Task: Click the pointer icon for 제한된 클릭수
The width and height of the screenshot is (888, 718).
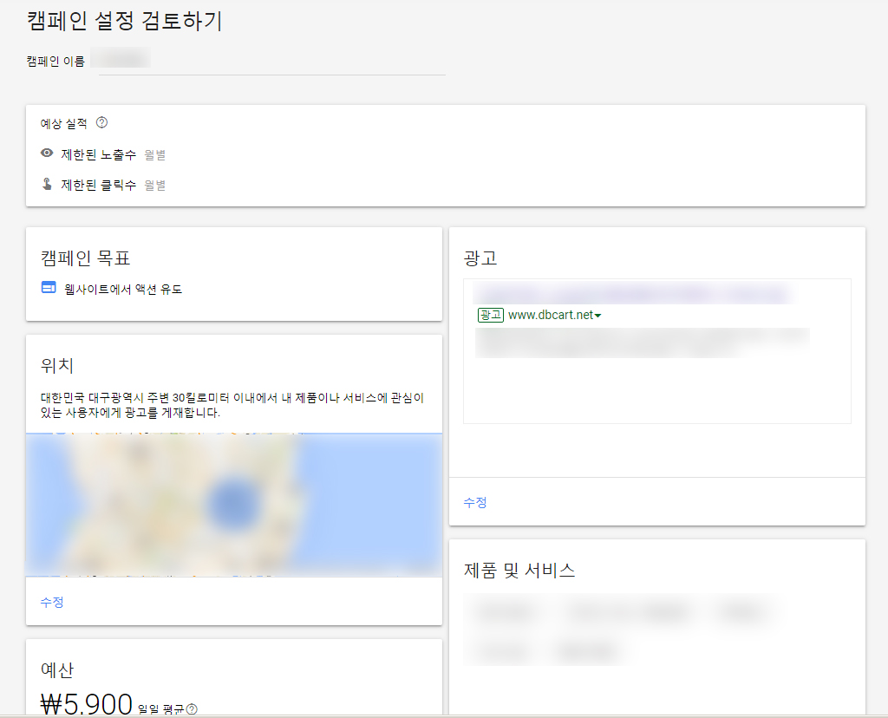Action: point(47,184)
